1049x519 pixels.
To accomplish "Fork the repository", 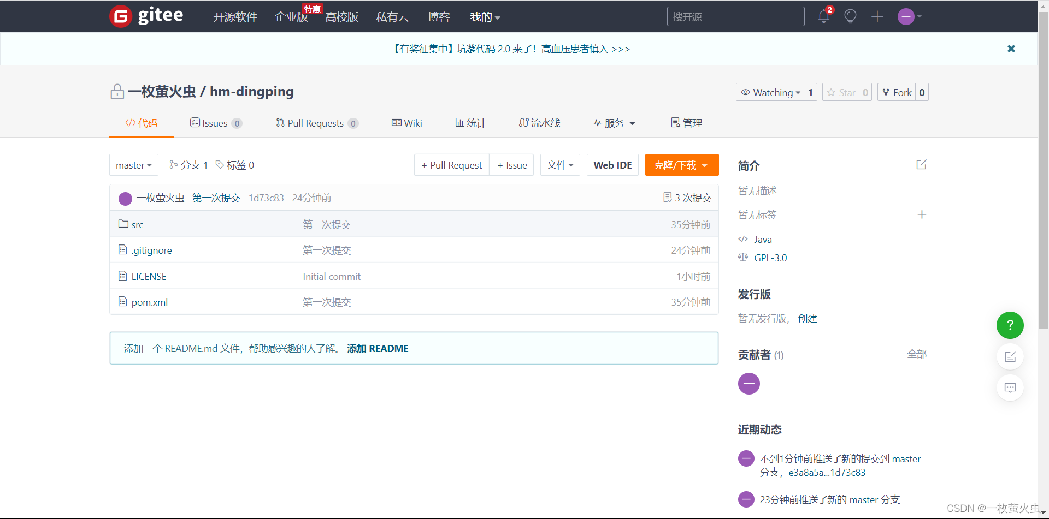I will click(897, 92).
